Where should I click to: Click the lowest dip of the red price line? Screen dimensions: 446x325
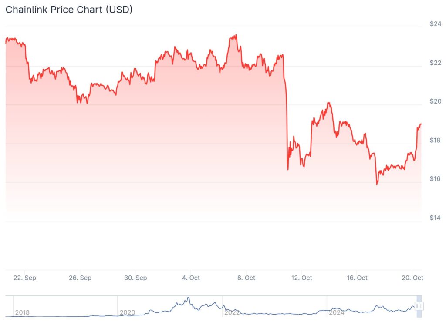tap(377, 184)
